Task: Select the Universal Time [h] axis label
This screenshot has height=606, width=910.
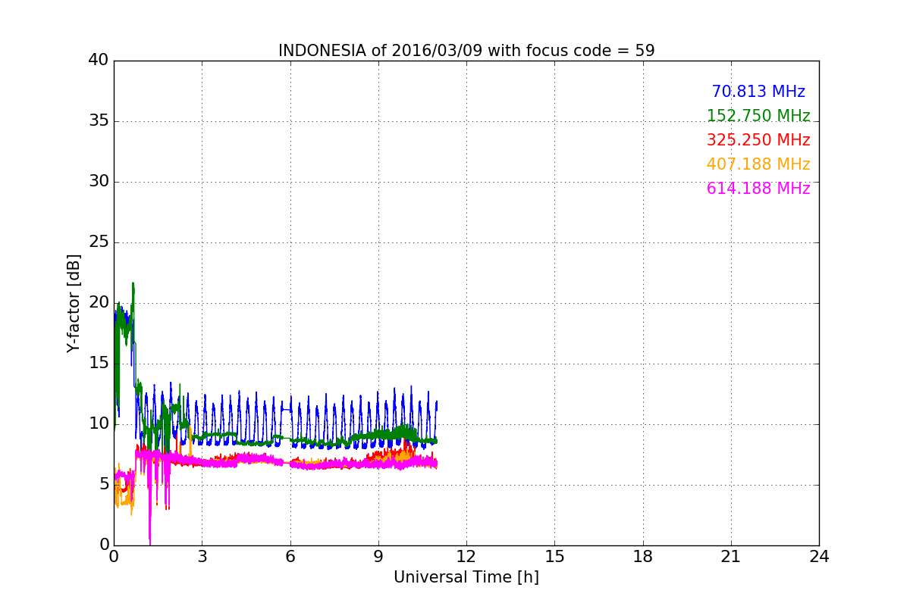Action: pos(466,577)
